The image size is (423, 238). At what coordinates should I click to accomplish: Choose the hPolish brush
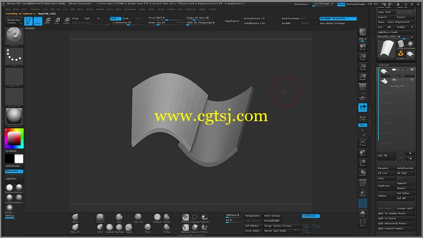[x=167, y=218]
